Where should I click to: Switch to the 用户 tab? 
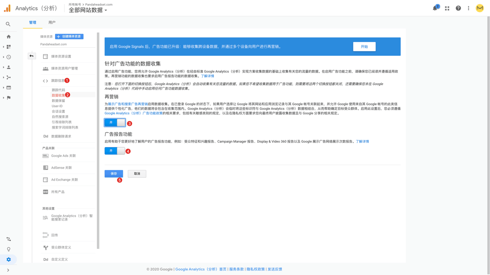52,23
